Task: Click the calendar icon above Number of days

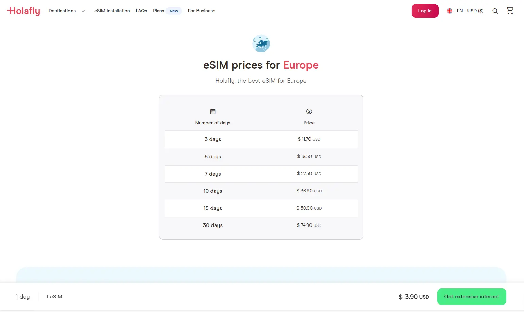Action: pos(213,111)
